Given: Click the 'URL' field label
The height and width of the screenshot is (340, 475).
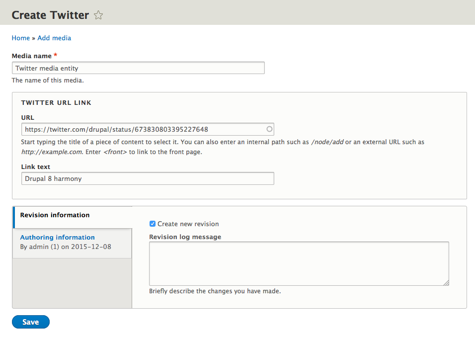Looking at the screenshot, I should coord(27,118).
